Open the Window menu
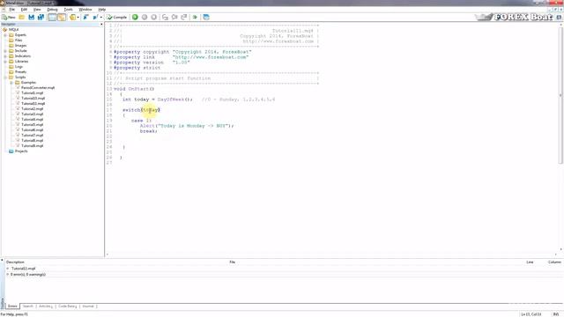Screen dimensions: 564x317 85,10
